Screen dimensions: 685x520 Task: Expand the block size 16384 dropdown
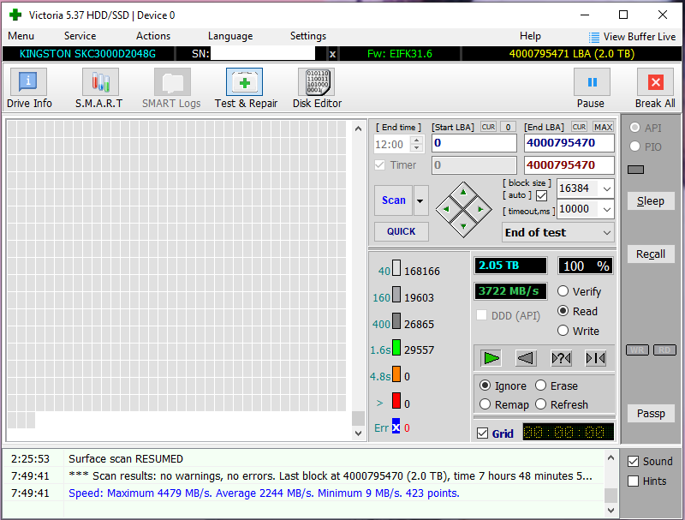point(607,188)
